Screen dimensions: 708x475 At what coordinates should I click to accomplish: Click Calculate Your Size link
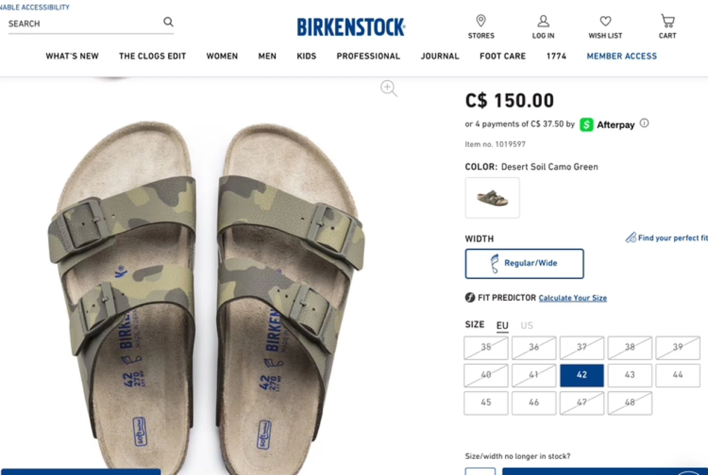572,298
